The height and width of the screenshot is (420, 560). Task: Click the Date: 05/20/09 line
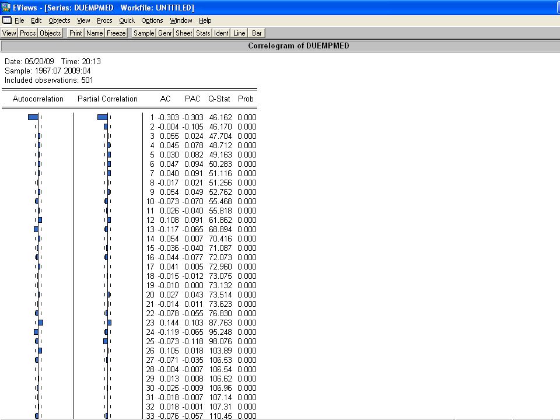point(29,61)
